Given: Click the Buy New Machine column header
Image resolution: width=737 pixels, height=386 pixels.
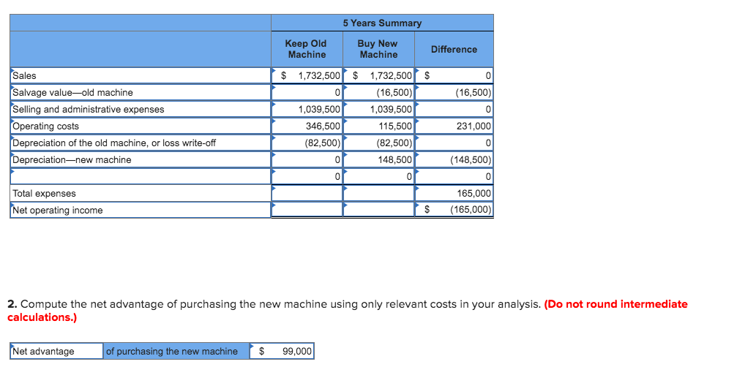Looking at the screenshot, I should point(378,49).
